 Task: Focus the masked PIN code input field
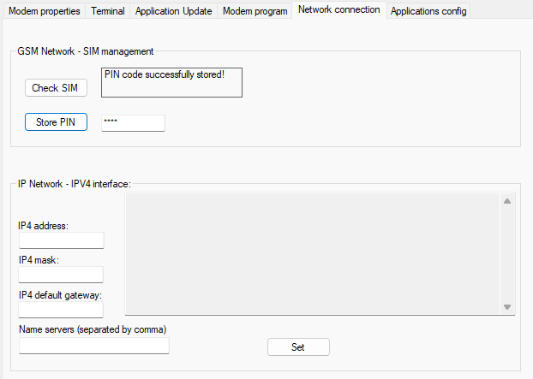pyautogui.click(x=133, y=122)
